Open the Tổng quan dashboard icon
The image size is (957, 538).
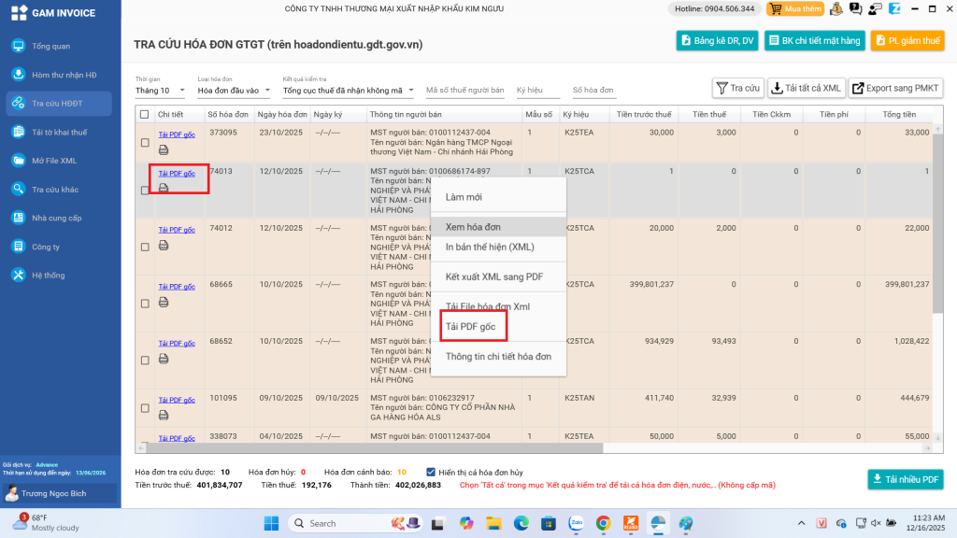click(x=18, y=46)
